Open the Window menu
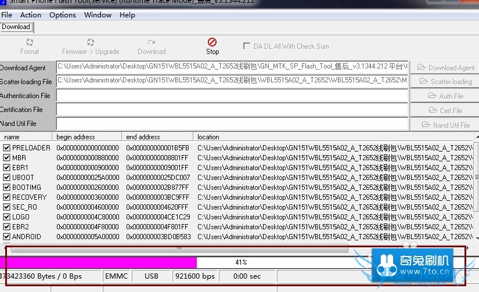 (98, 15)
